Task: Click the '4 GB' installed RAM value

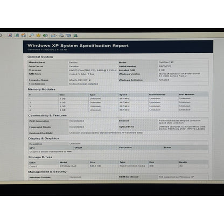Action: tap(162, 70)
